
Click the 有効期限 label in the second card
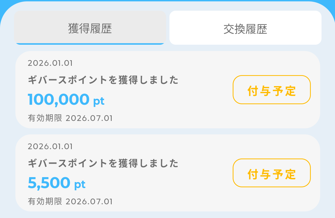[45, 202]
